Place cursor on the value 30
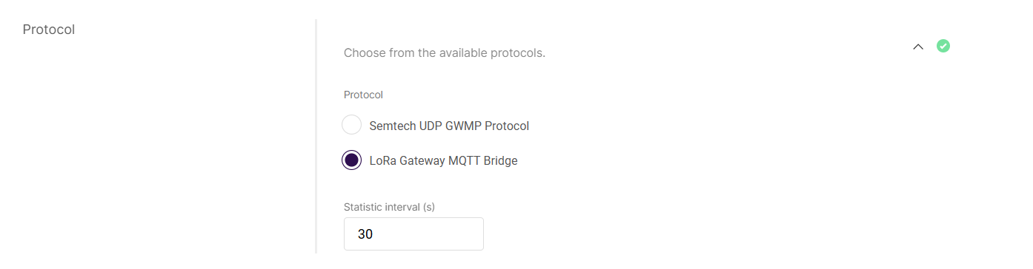The height and width of the screenshot is (269, 1033). click(365, 234)
